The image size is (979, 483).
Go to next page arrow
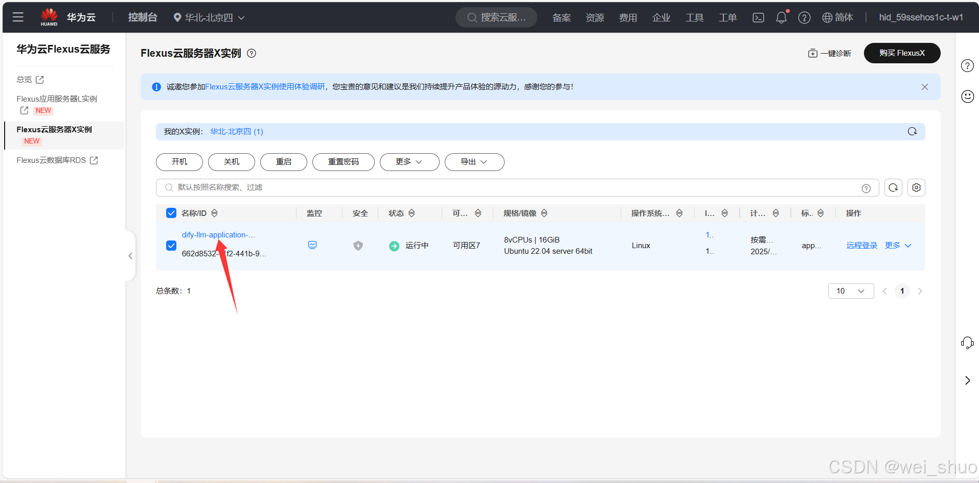tap(920, 291)
